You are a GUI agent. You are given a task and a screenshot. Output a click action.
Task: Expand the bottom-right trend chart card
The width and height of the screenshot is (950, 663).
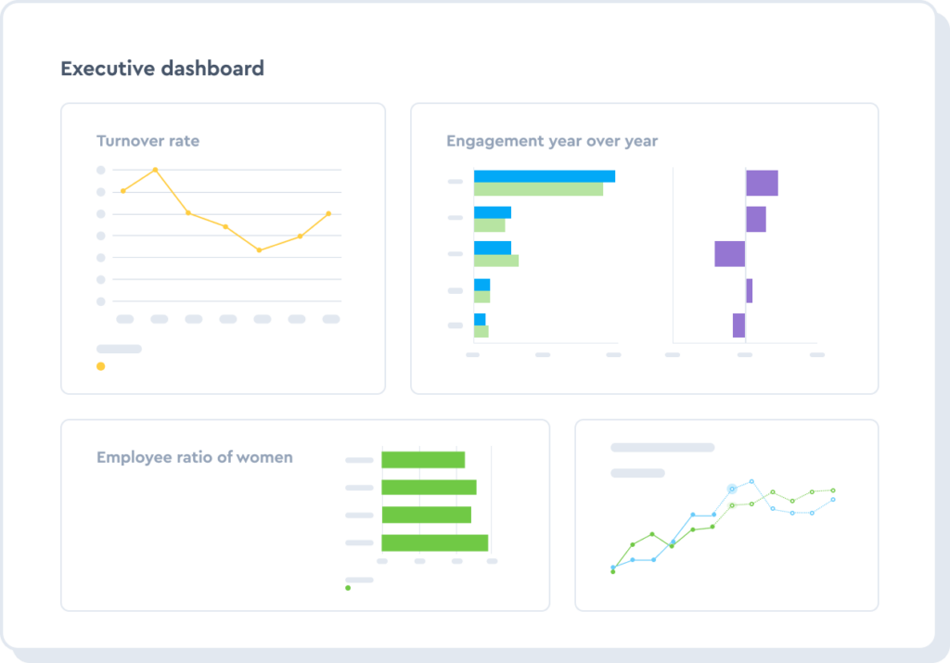[727, 515]
